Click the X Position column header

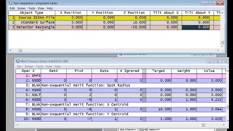click(x=71, y=13)
